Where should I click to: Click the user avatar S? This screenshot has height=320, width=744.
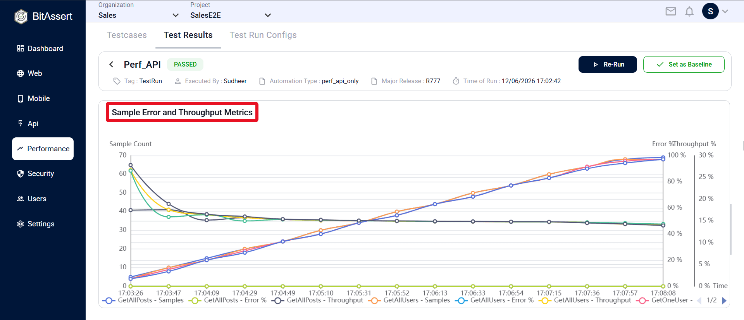[710, 11]
